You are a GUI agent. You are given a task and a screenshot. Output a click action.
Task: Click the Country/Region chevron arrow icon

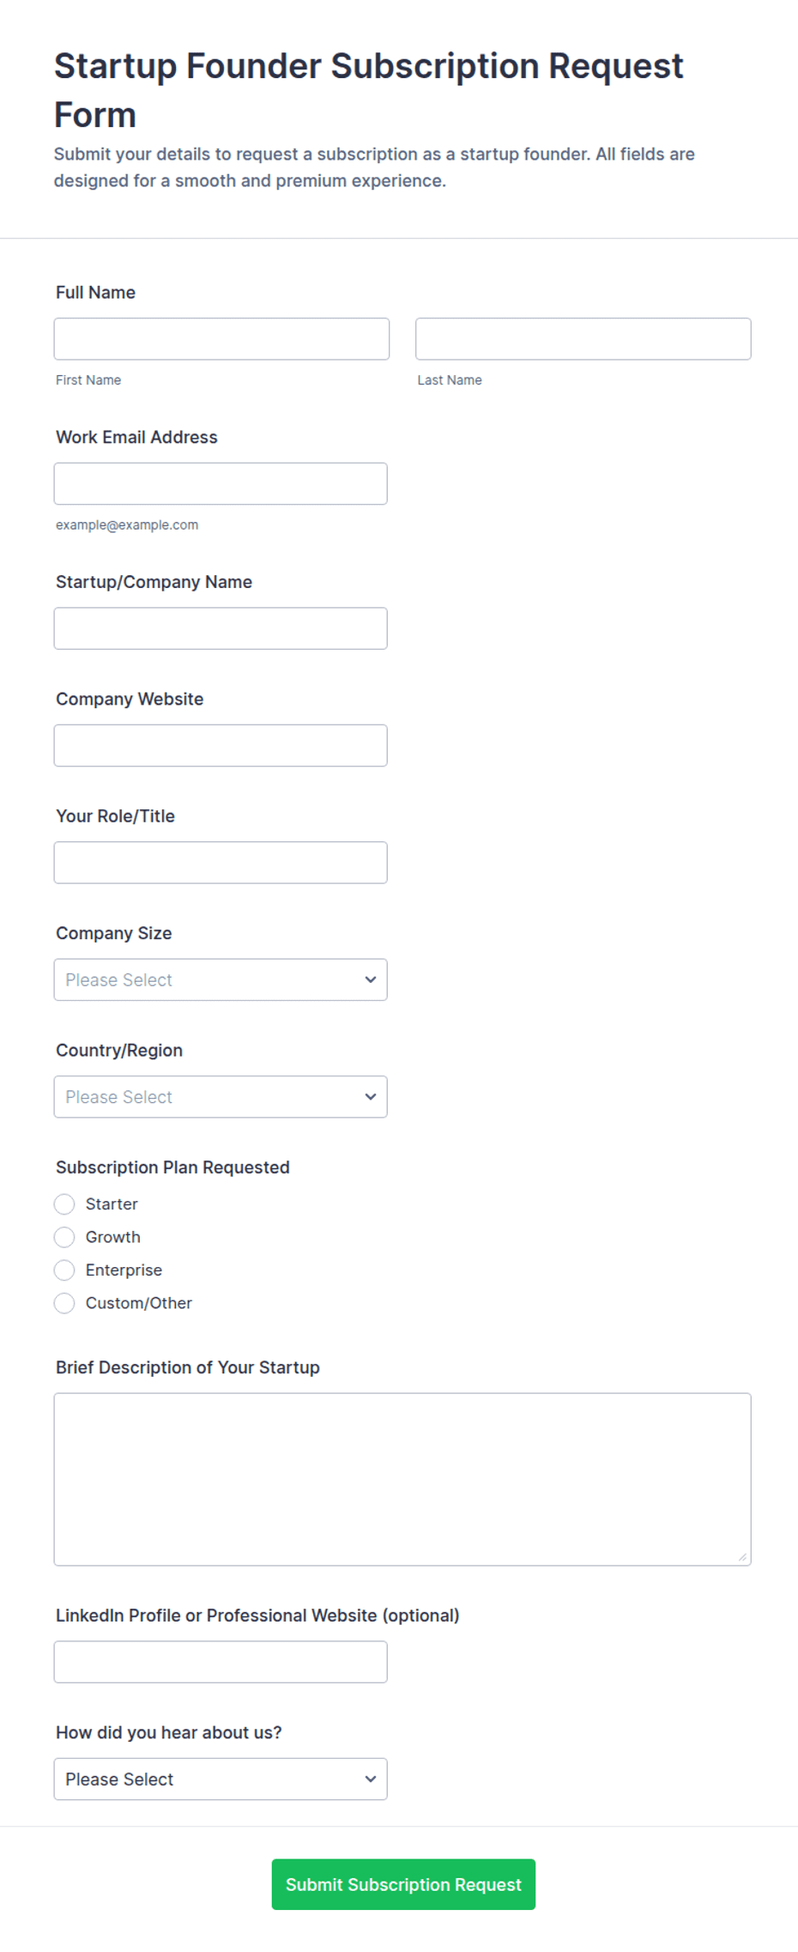coord(371,1097)
